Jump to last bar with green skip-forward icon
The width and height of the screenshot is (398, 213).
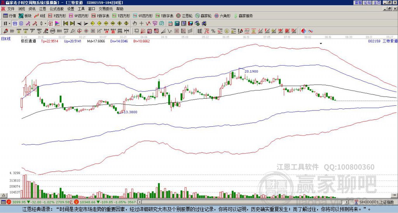[72, 23]
